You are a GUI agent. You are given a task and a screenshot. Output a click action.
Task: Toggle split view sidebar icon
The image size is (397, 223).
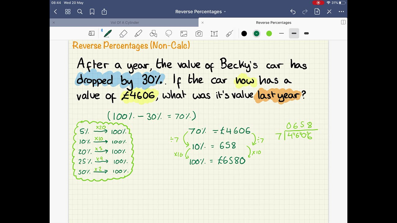(x=343, y=22)
